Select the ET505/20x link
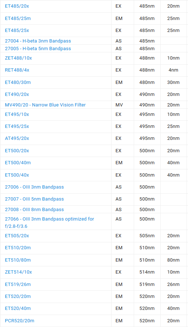This screenshot has height=327, width=188. tap(17, 236)
